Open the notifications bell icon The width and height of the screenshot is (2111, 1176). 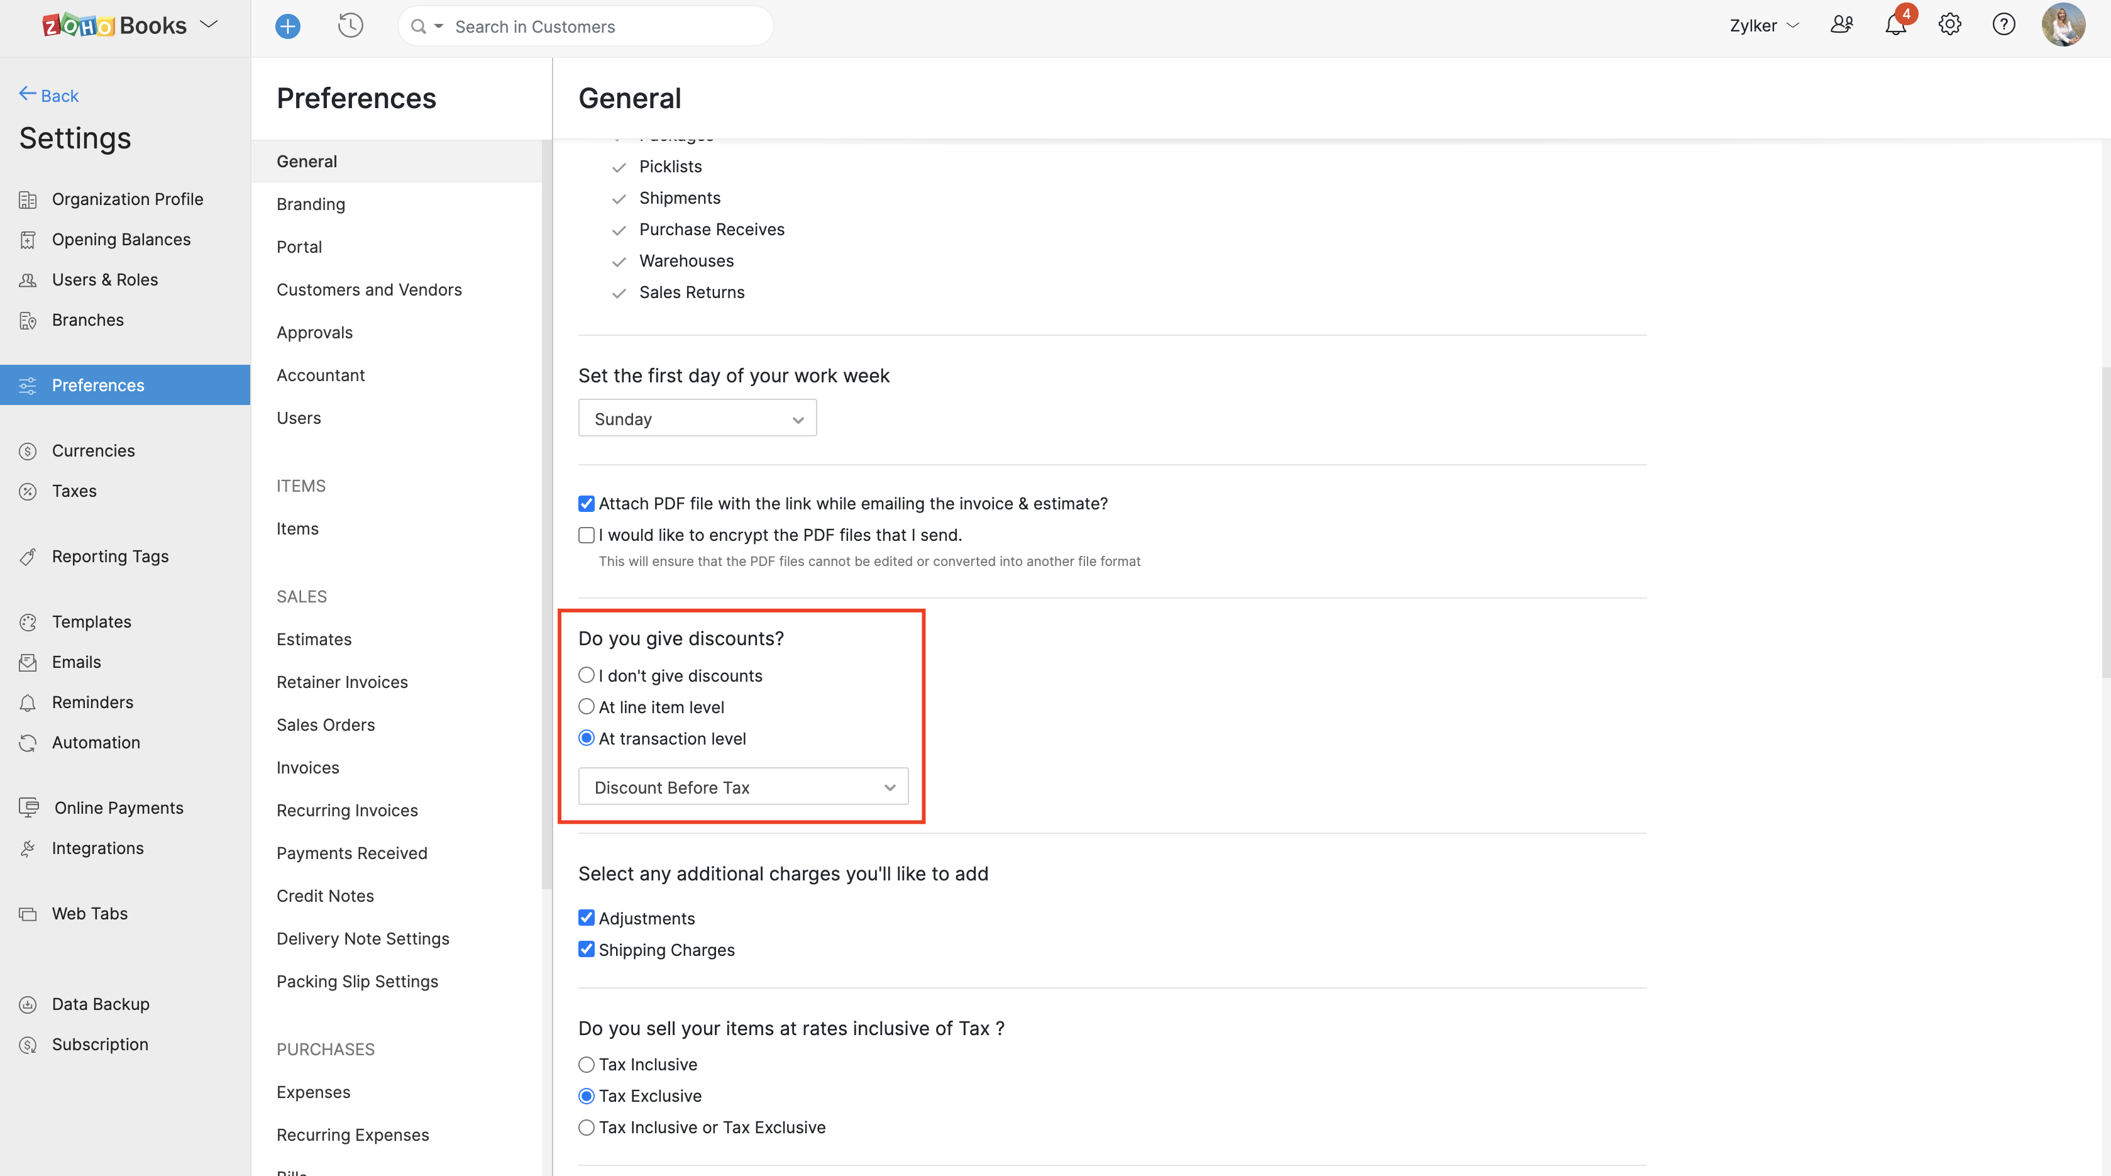tap(1895, 25)
